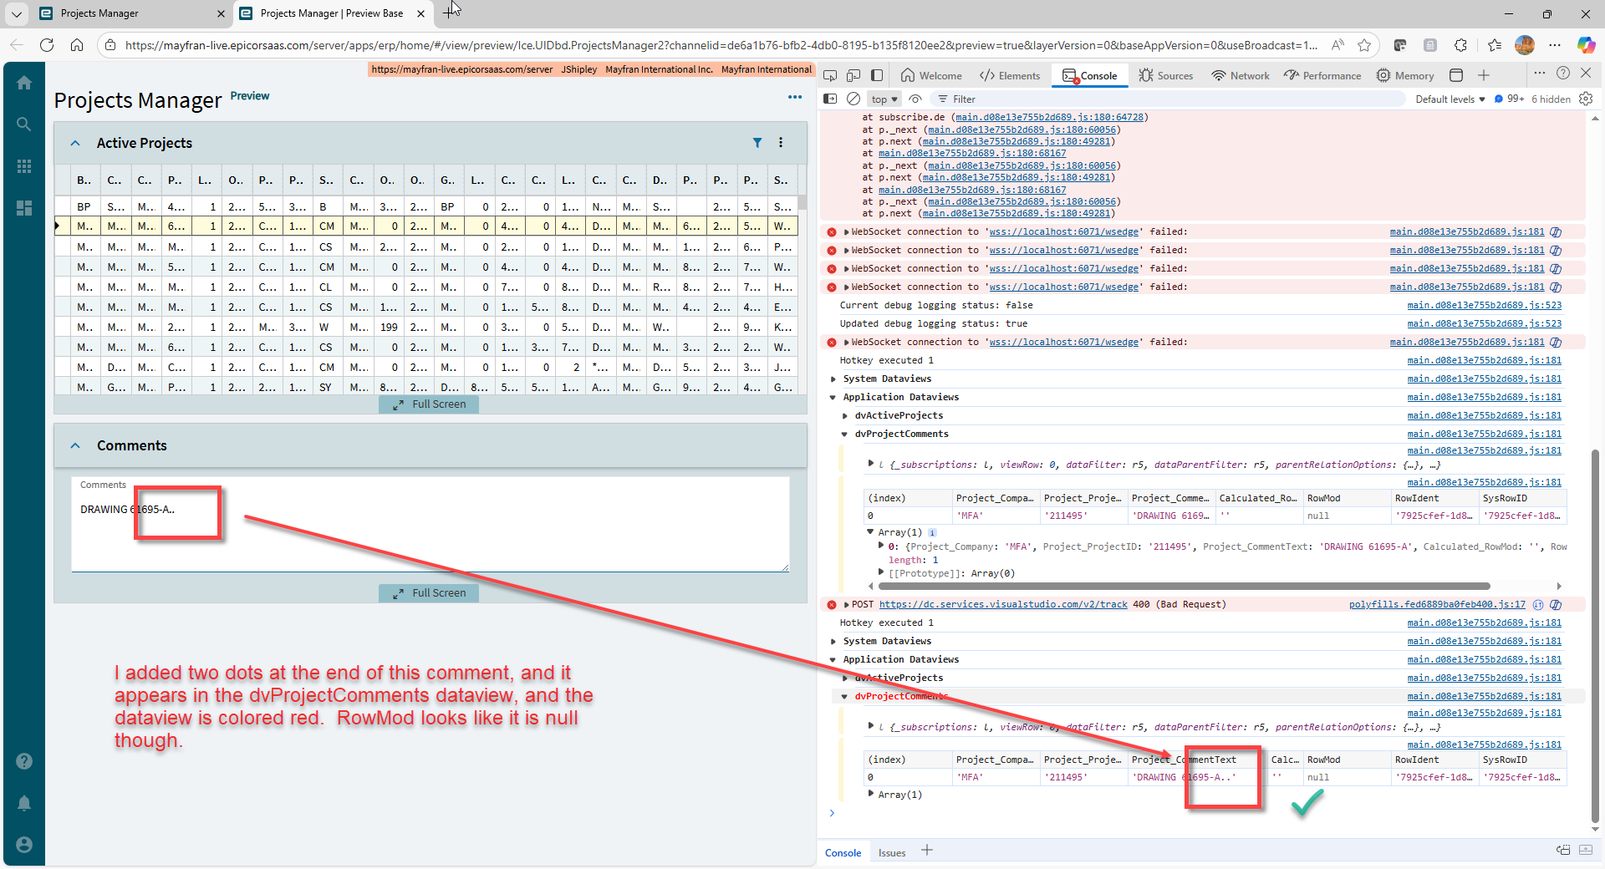Switch to the DevTools Welcome tab
This screenshot has height=869, width=1605.
tap(932, 75)
